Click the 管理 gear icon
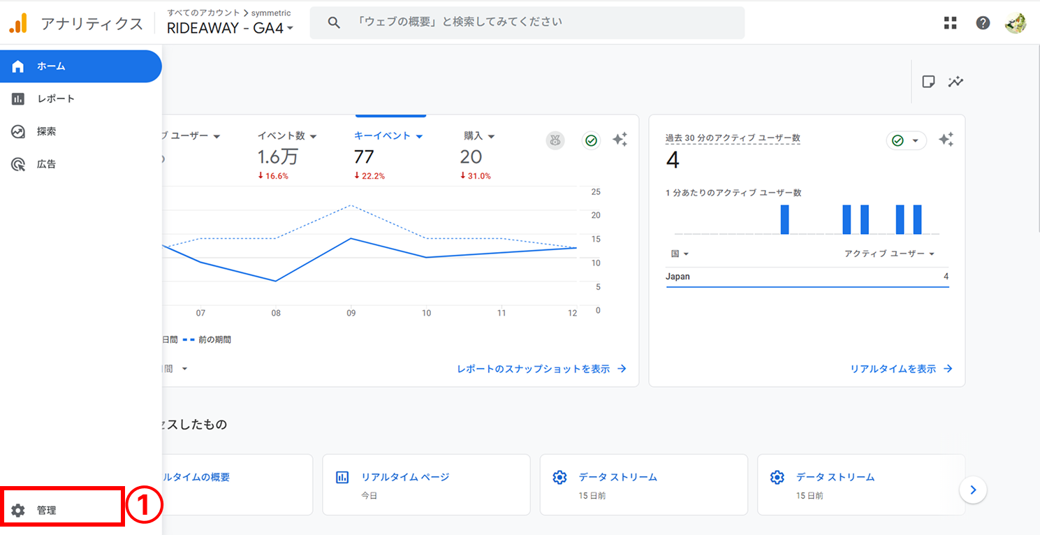Viewport: 1040px width, 535px height. [x=18, y=511]
